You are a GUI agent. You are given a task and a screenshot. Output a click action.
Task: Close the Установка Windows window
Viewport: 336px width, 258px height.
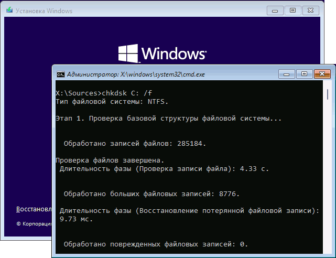point(310,10)
